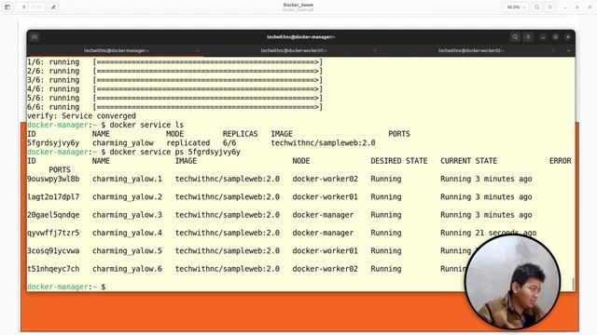
Task: Click task name charming_yalow.3
Action: [127, 215]
